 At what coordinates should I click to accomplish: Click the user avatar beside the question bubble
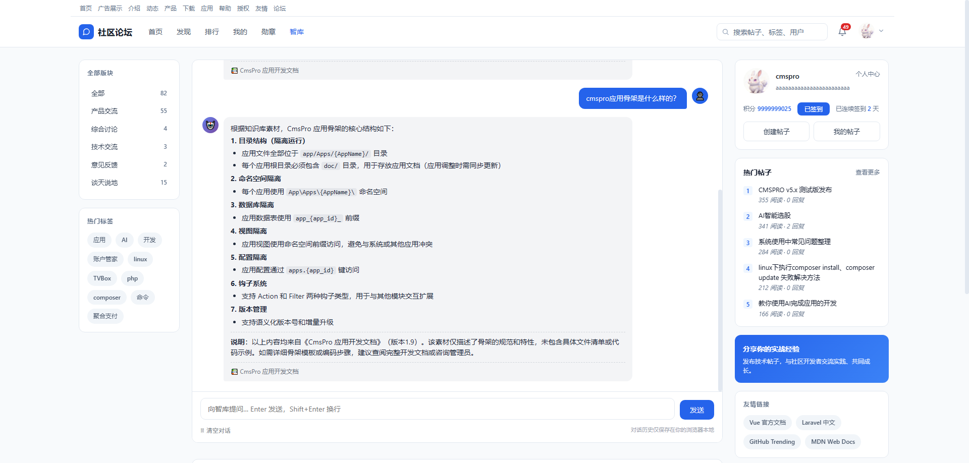pyautogui.click(x=699, y=96)
